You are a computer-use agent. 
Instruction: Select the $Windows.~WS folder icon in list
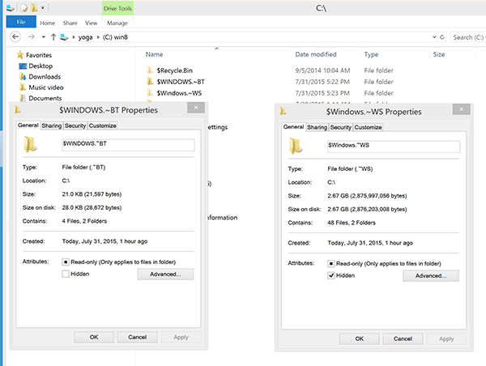tap(150, 92)
